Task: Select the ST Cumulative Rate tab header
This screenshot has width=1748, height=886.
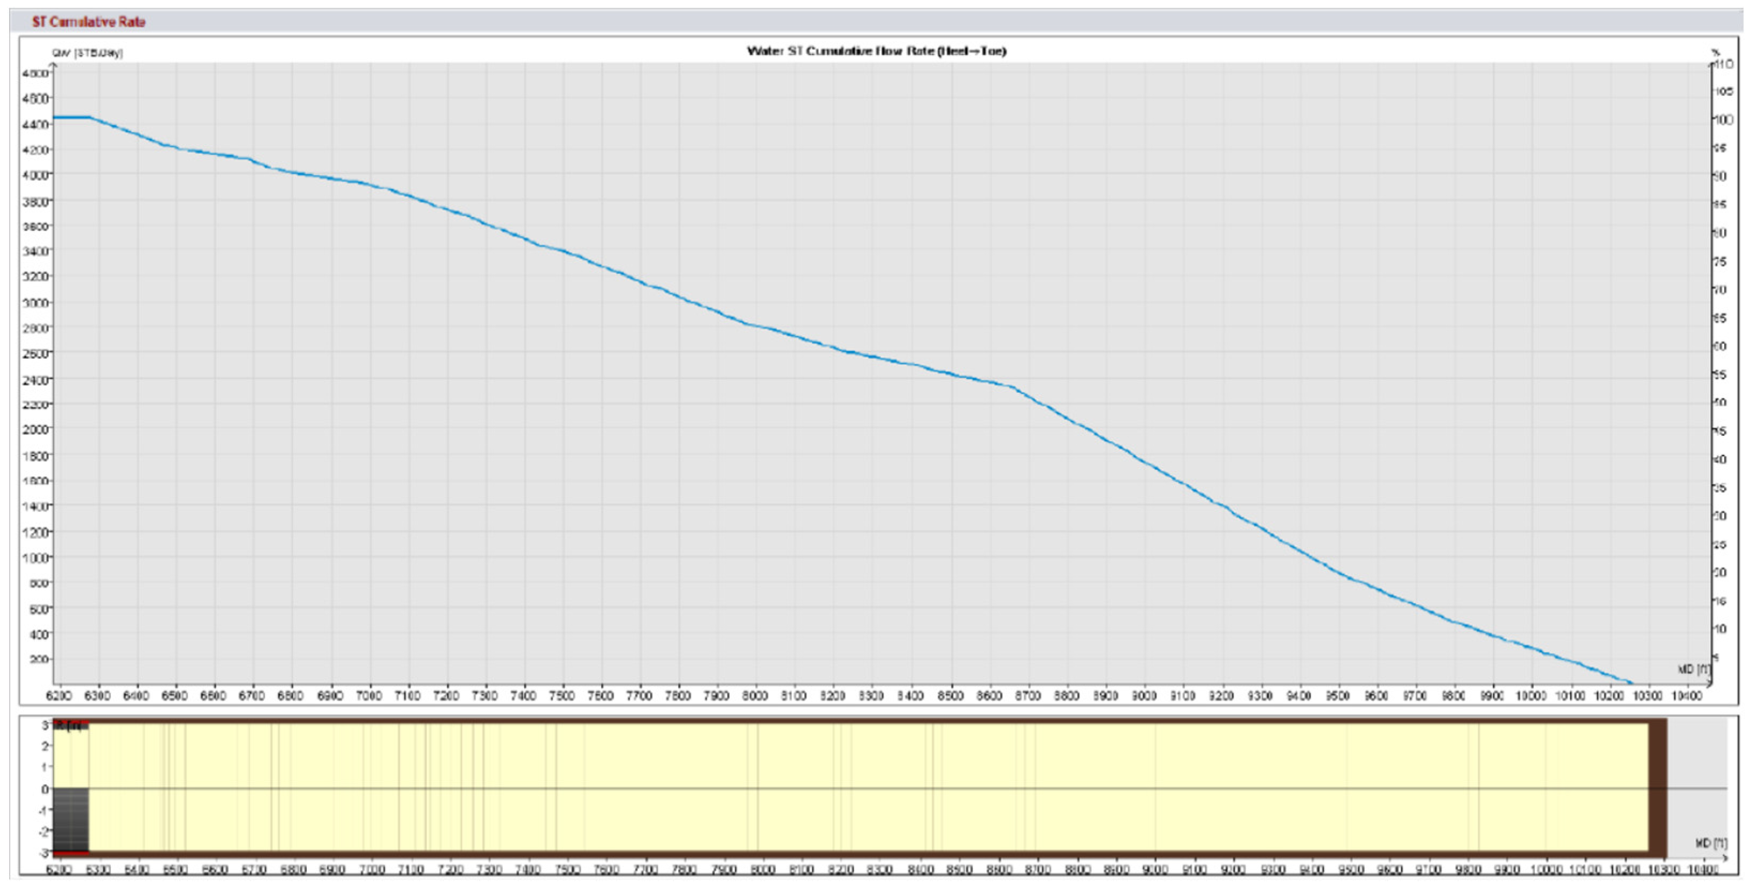Action: point(89,22)
